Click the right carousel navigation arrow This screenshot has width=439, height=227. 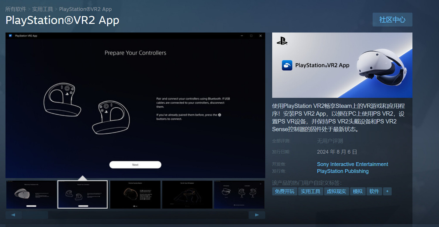[x=257, y=215]
